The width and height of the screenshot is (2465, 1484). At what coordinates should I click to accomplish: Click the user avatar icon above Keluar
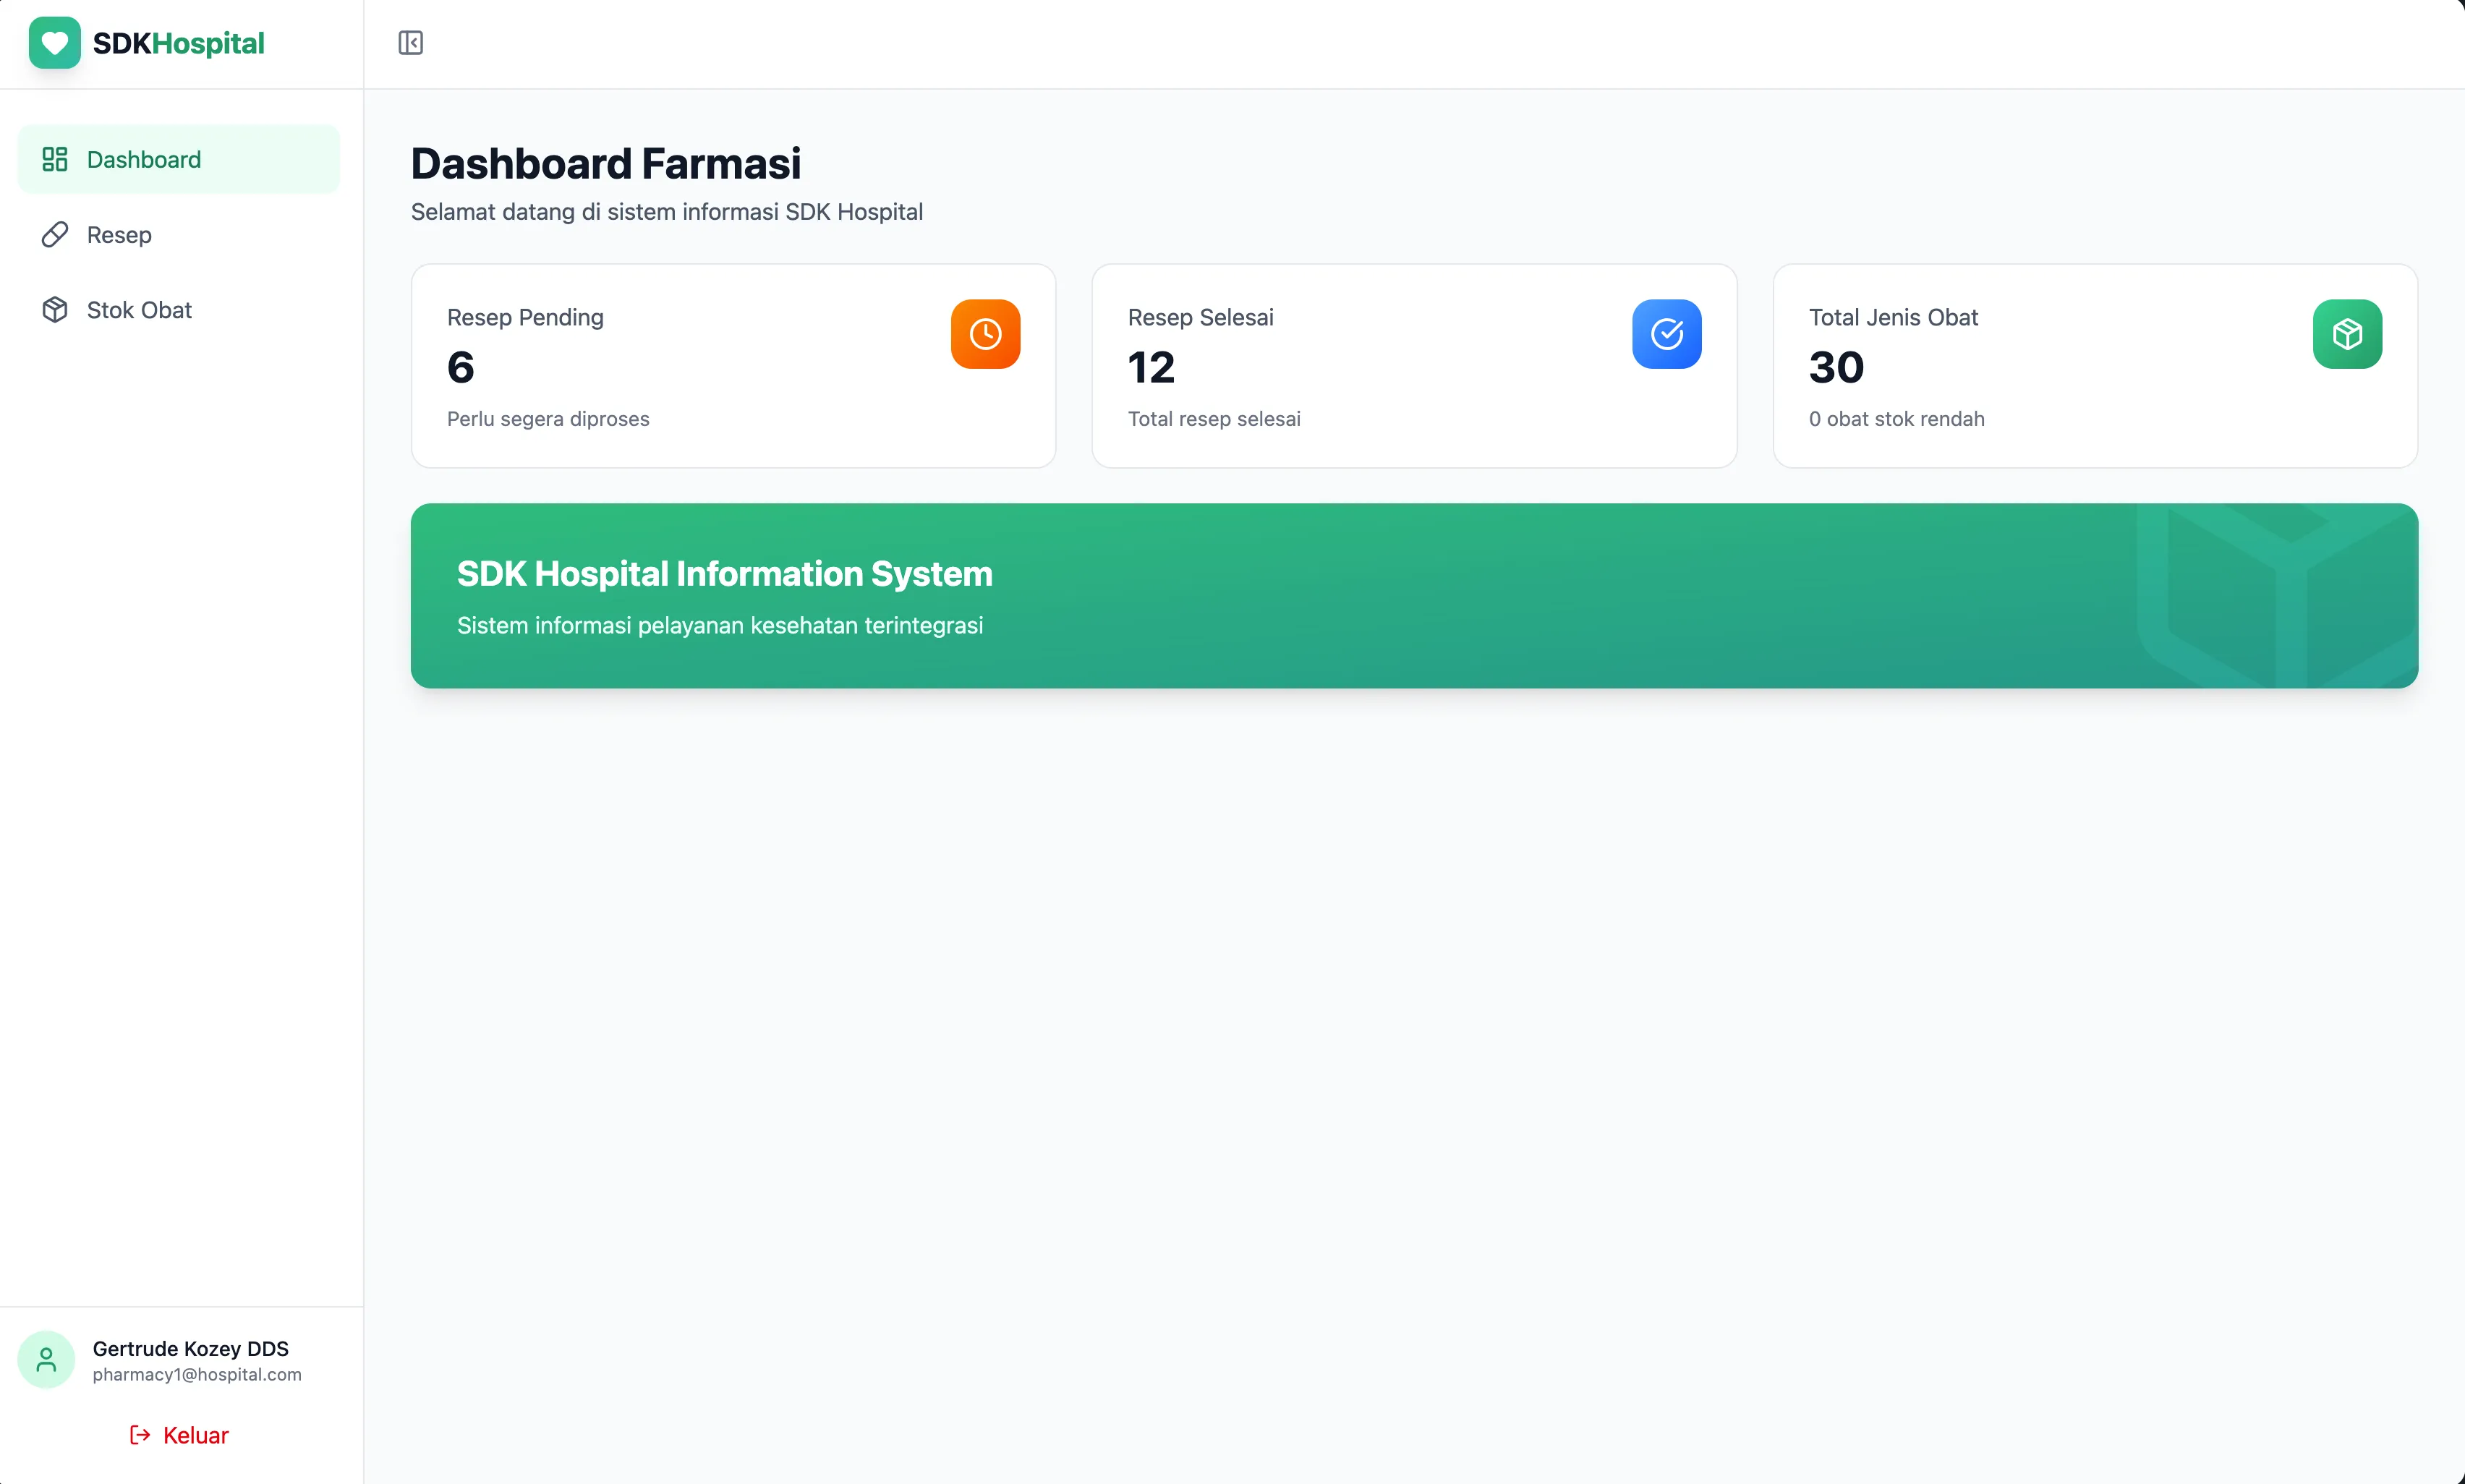coord(46,1359)
